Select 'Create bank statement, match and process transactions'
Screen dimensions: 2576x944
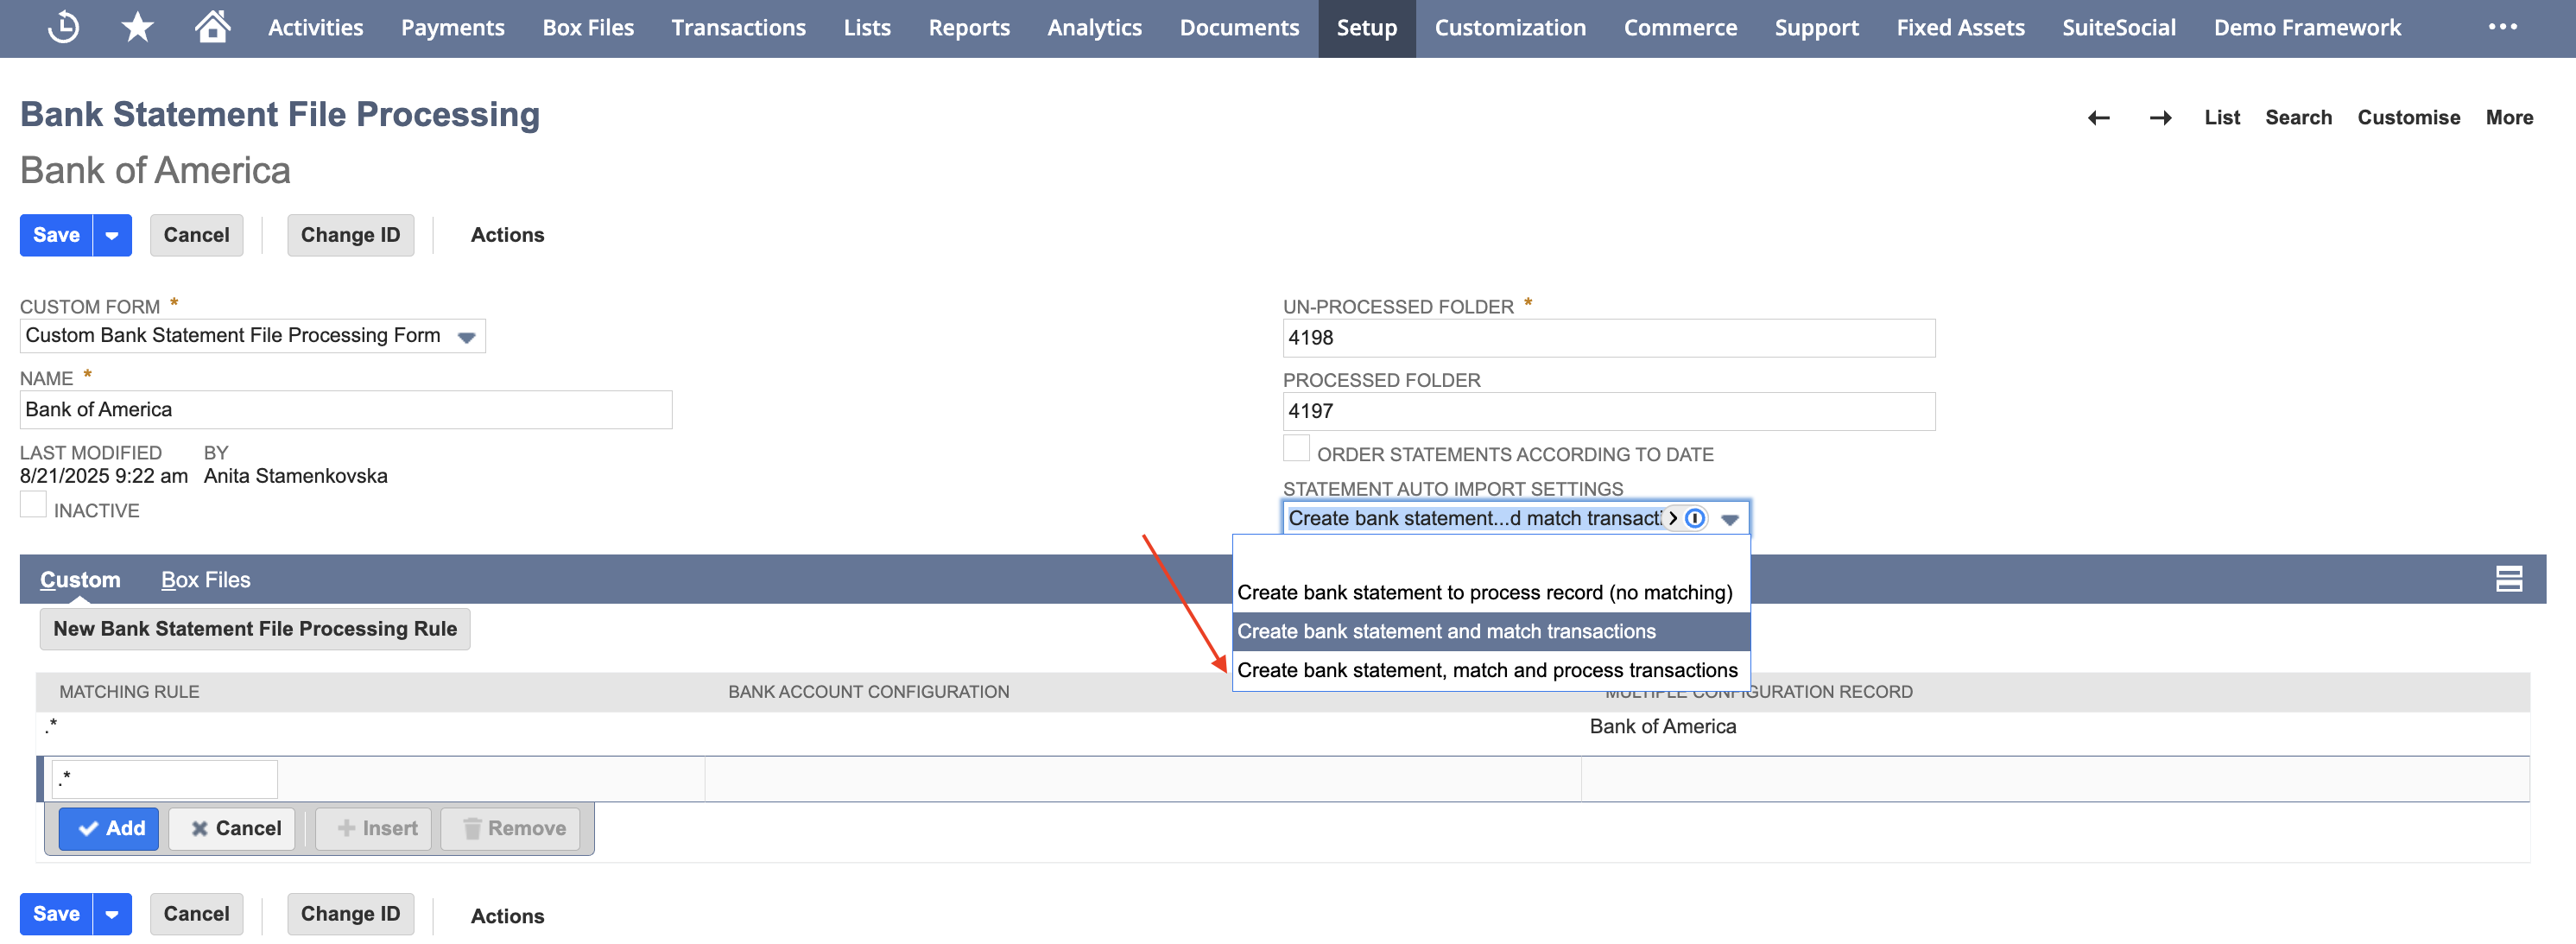pyautogui.click(x=1490, y=670)
